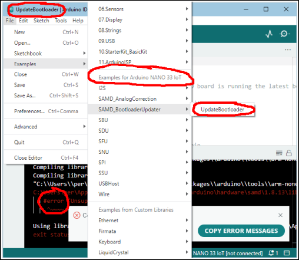This screenshot has height=260, width=299.
Task: Expand Wire examples submenu
Action: click(x=139, y=194)
